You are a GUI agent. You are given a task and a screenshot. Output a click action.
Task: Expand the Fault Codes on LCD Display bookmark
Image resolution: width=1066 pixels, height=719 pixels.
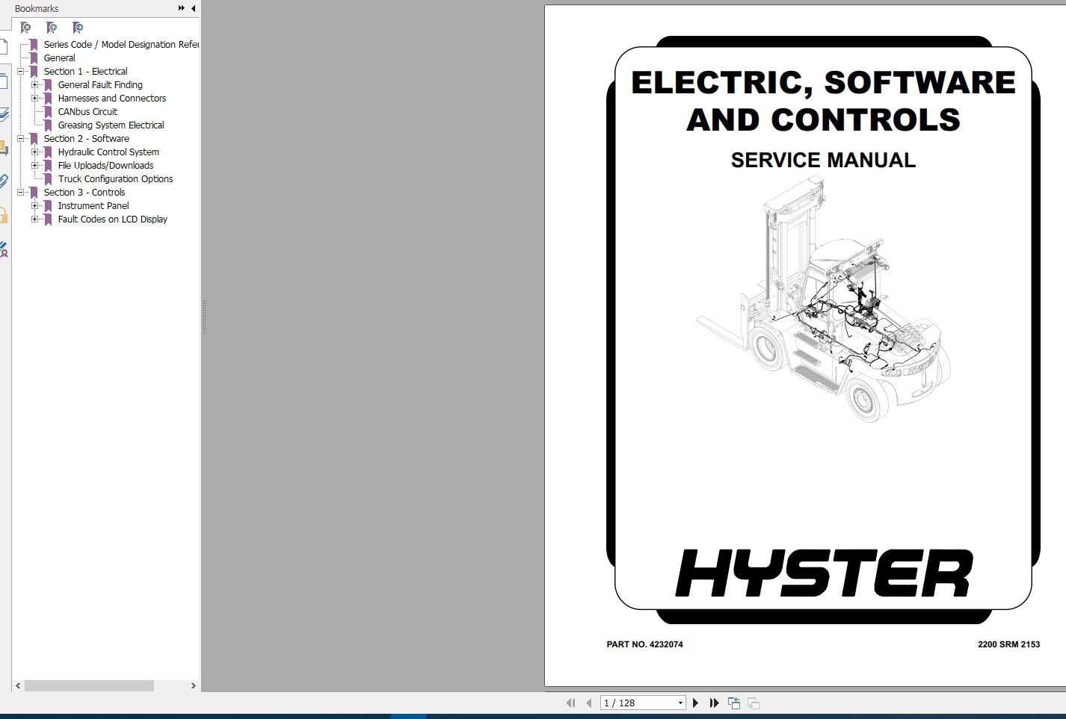point(35,220)
